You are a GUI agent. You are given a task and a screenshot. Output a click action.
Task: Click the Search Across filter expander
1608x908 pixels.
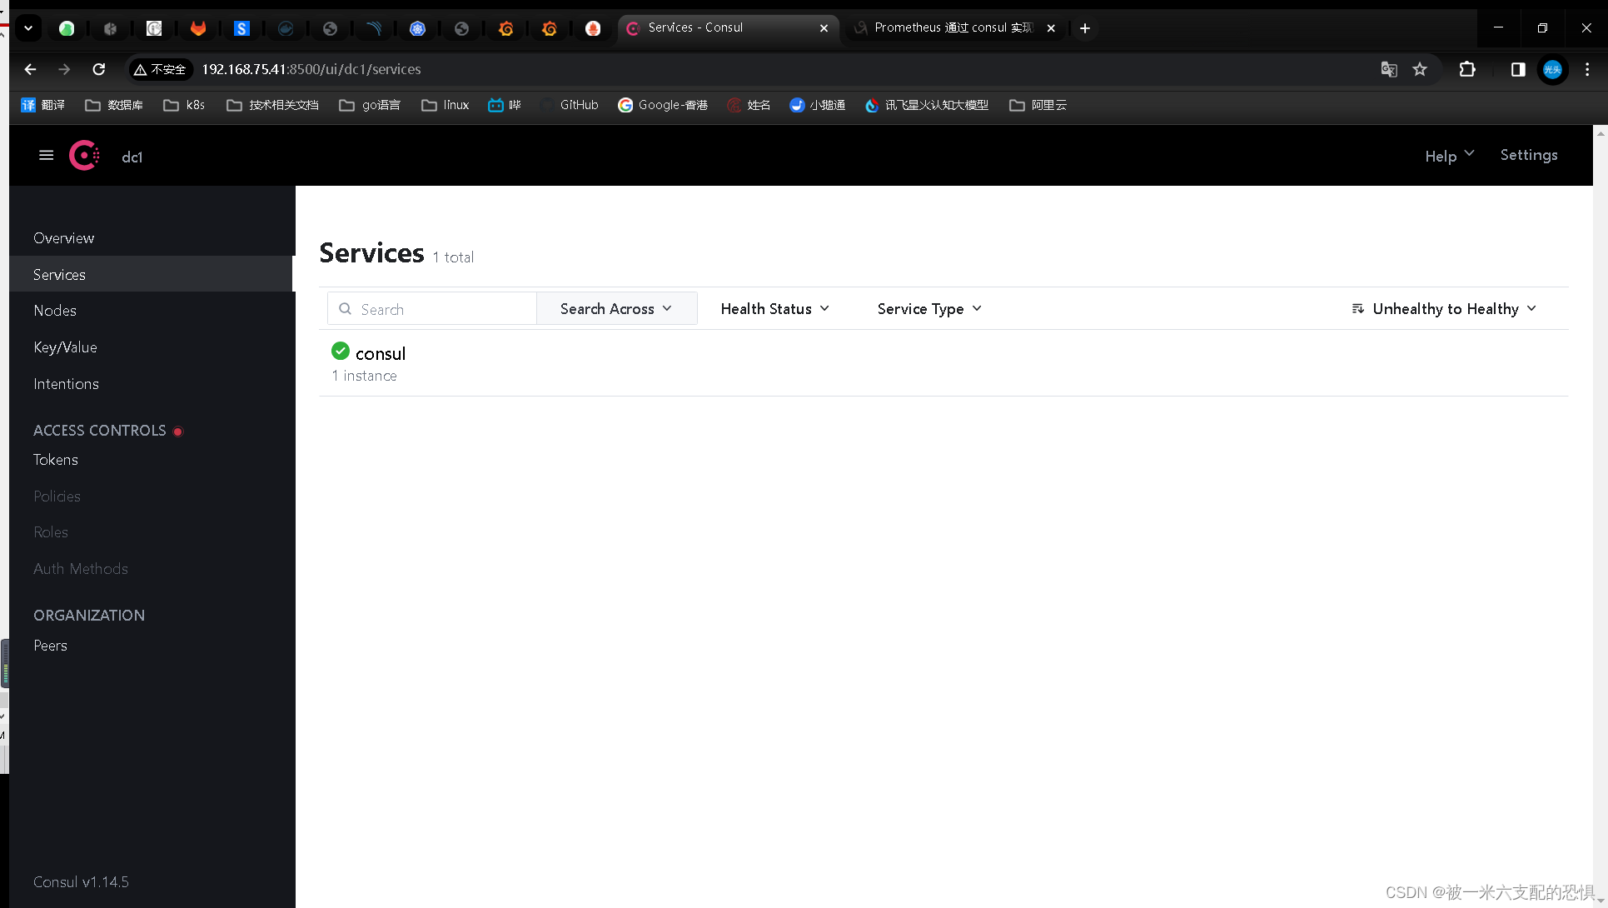[x=615, y=308]
